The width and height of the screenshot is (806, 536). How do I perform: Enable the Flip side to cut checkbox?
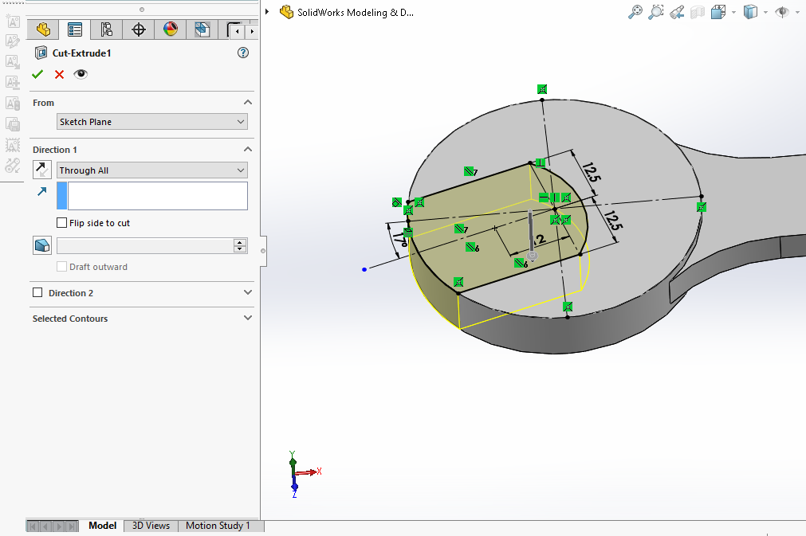coord(62,223)
